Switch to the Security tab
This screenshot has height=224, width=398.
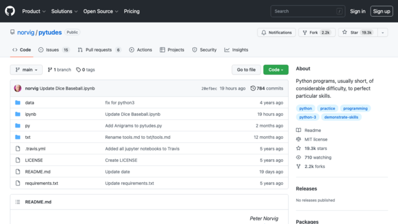tap(205, 50)
